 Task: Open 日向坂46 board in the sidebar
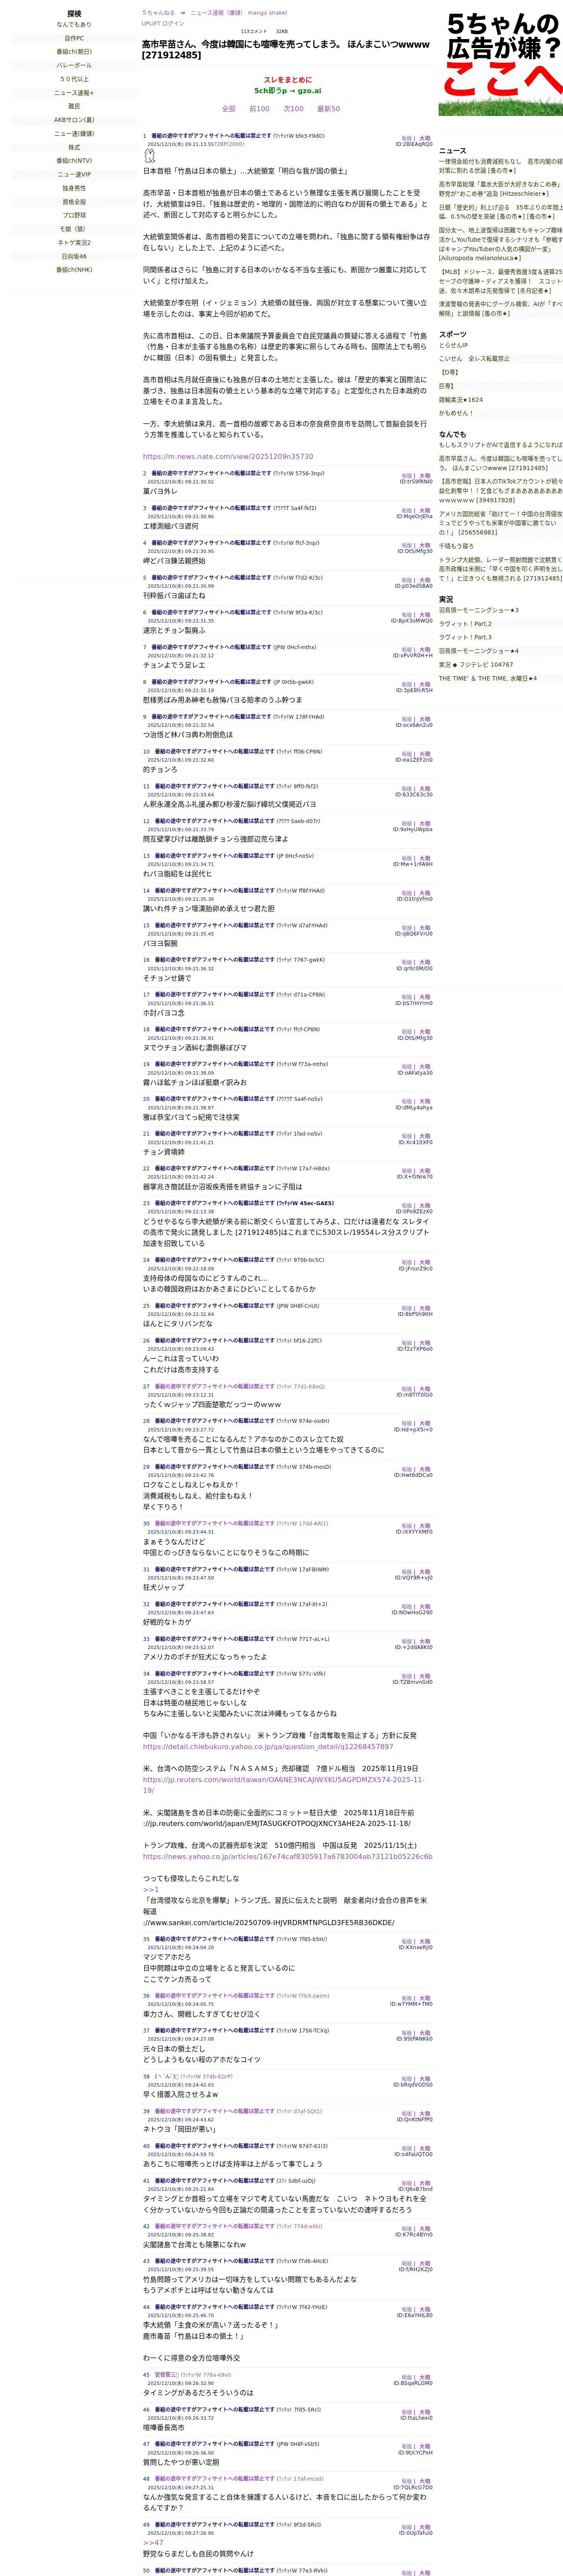74,256
